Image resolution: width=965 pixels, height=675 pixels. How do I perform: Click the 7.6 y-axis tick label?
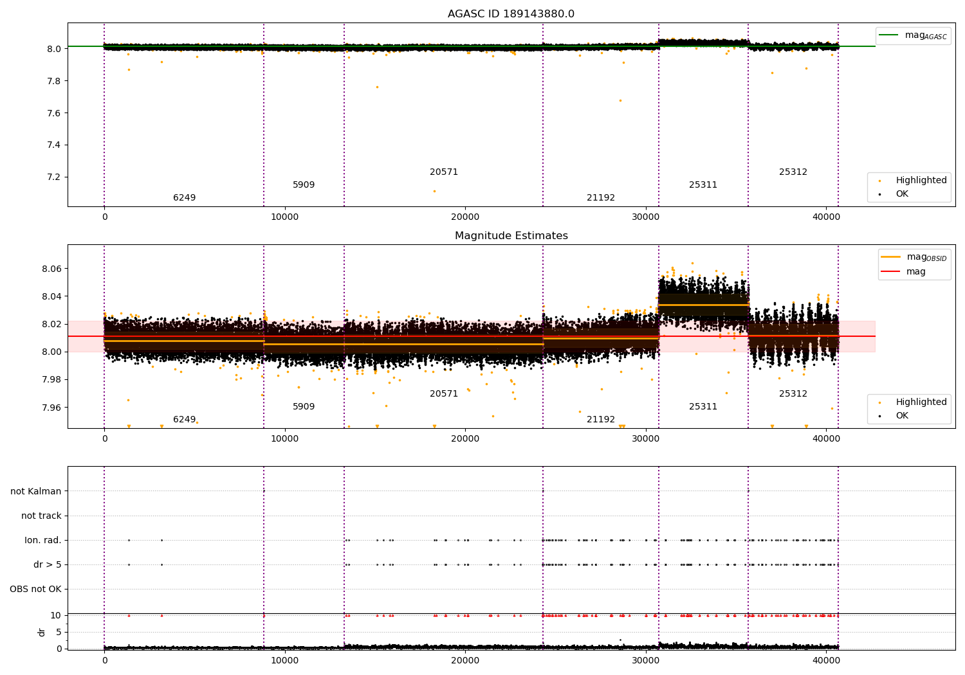54,113
